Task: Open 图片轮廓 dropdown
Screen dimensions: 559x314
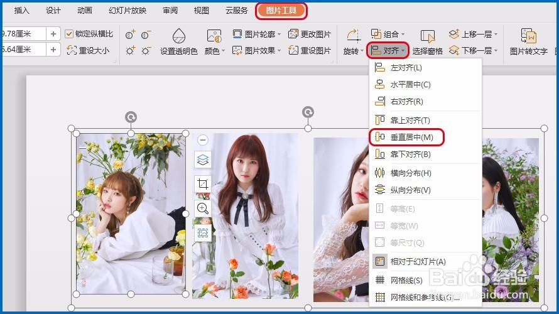Action: pyautogui.click(x=256, y=34)
